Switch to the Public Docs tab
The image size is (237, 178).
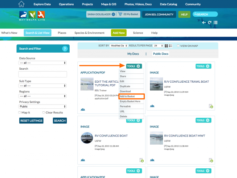click(x=160, y=54)
